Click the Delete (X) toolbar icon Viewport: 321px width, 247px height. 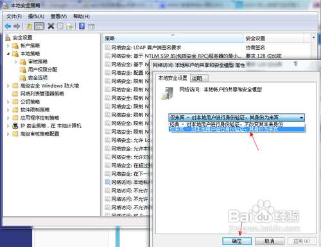[x=51, y=26]
